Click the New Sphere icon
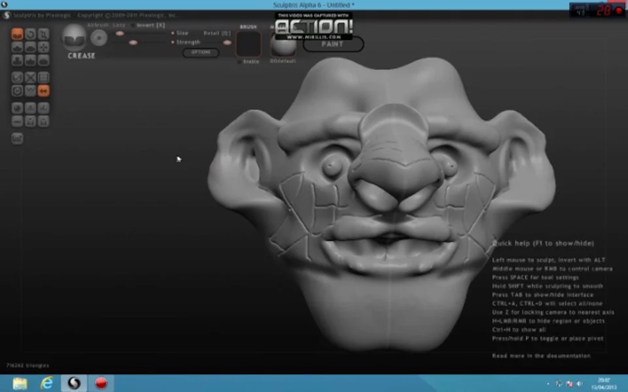This screenshot has width=628, height=392. tap(17, 108)
